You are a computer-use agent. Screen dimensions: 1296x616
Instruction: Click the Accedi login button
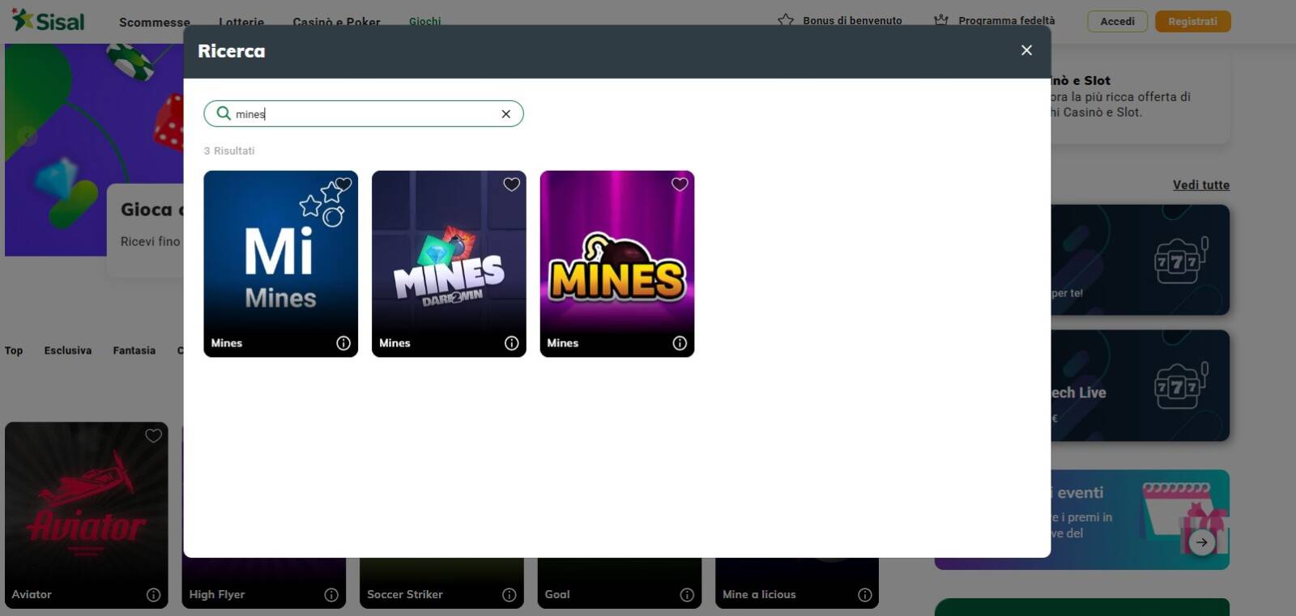click(x=1117, y=21)
